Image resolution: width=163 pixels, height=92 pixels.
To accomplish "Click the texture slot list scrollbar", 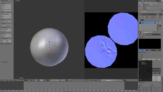I will tap(158, 26).
